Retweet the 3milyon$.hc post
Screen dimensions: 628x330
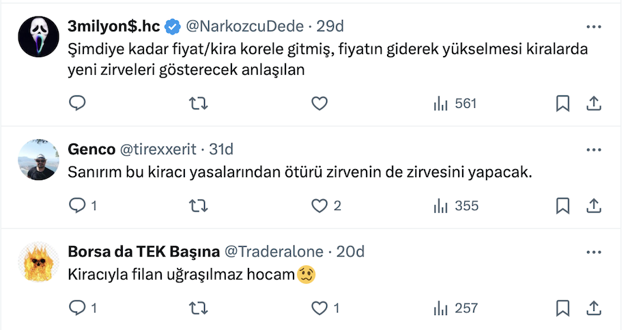(198, 104)
